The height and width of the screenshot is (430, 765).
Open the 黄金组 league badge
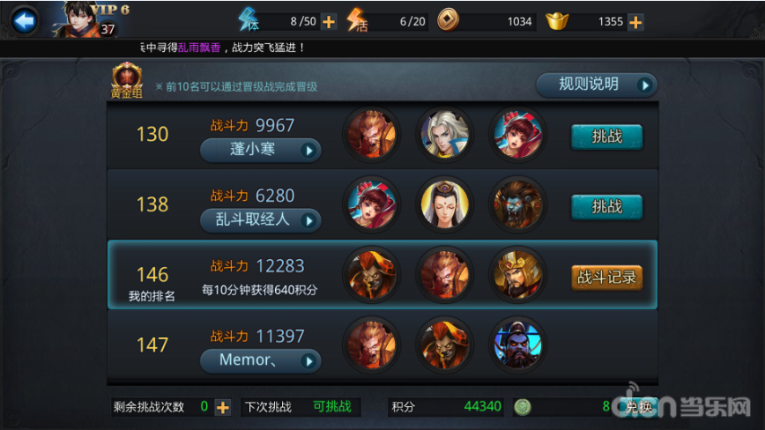(127, 80)
